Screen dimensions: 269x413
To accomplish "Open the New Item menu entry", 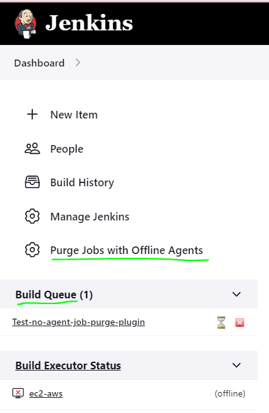I will (x=74, y=115).
